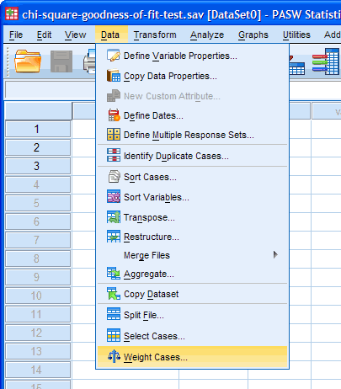The height and width of the screenshot is (389, 341).
Task: Select row header 4
Action: tap(38, 184)
